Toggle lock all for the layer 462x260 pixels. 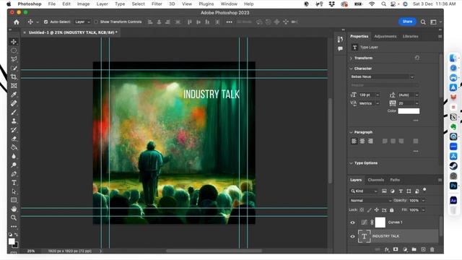(391, 210)
